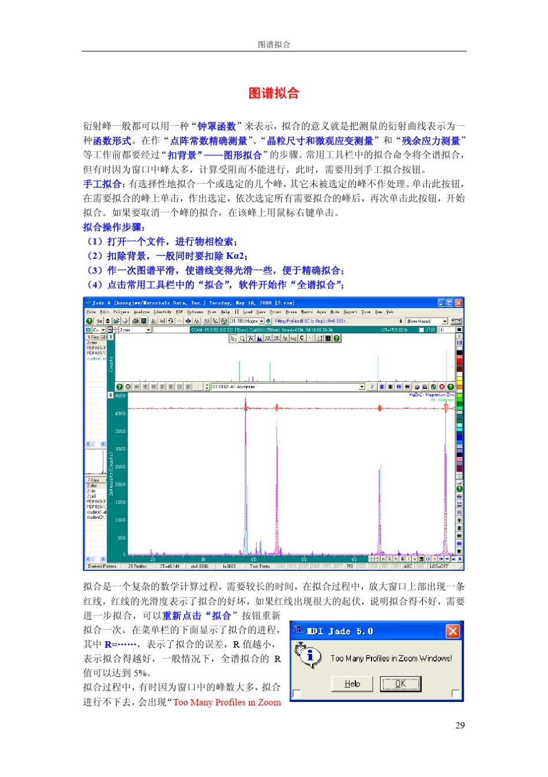The height and width of the screenshot is (777, 548).
Task: Click globe icon in PDF overlay toolbar
Action: pyautogui.click(x=433, y=386)
